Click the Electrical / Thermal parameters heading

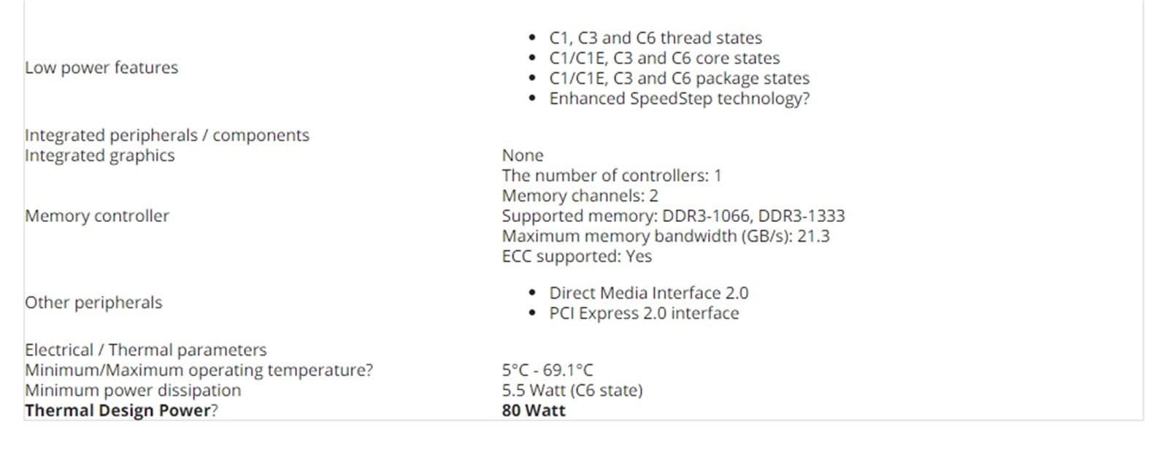tap(146, 350)
